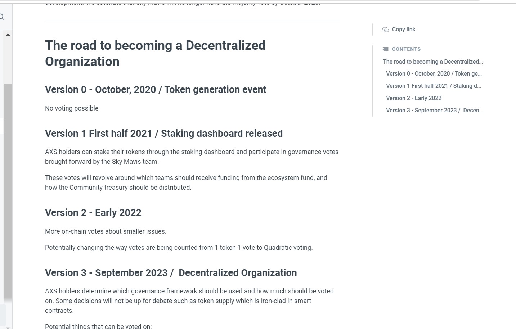
Task: Click the 'Token generation event' article heading
Action: tap(156, 90)
